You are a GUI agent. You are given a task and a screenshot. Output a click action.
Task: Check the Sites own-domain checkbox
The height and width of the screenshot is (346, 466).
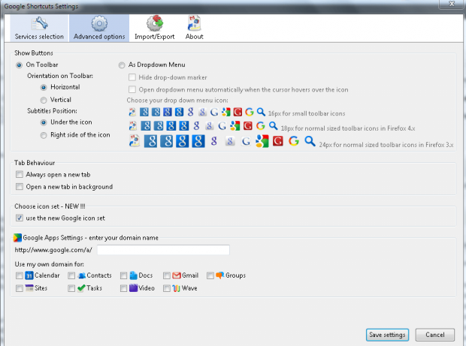click(x=20, y=288)
